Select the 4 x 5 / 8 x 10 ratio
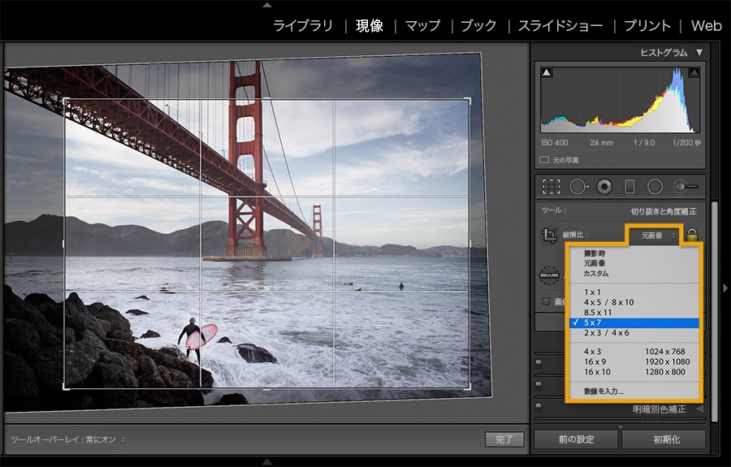The height and width of the screenshot is (467, 731). 634,302
